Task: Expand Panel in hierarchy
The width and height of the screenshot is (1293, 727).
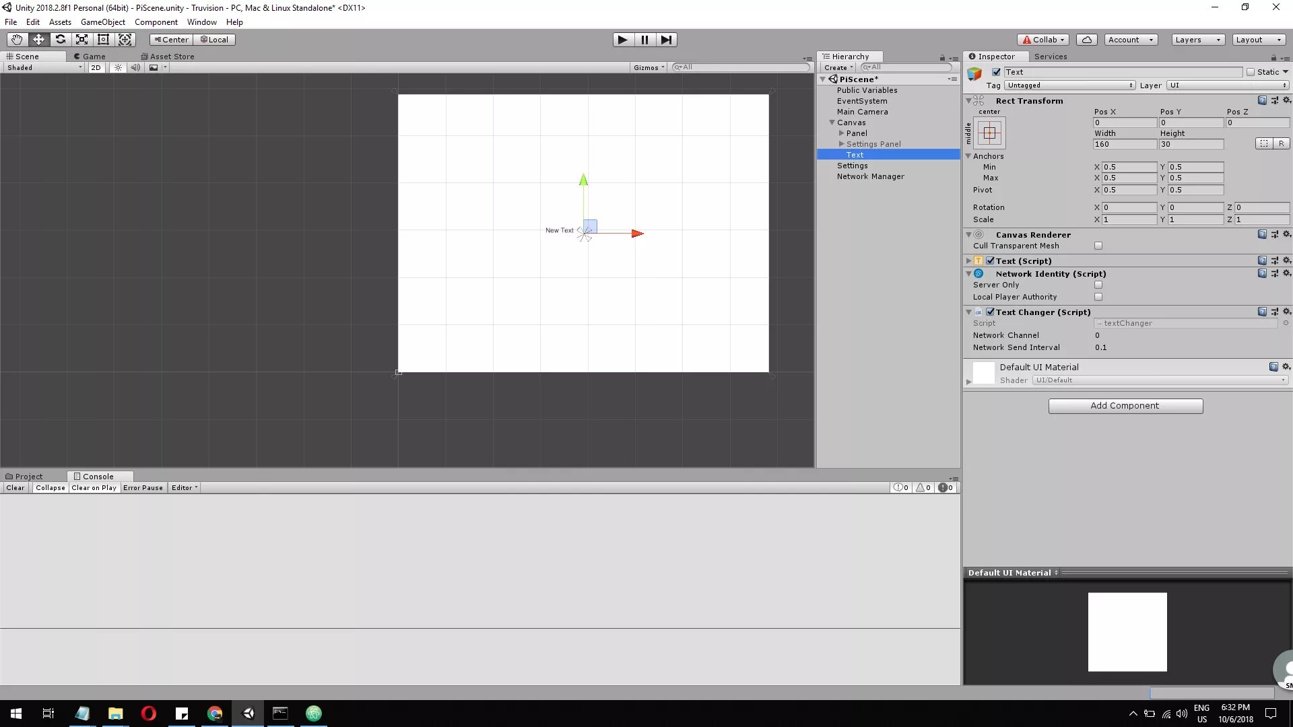Action: coord(841,133)
